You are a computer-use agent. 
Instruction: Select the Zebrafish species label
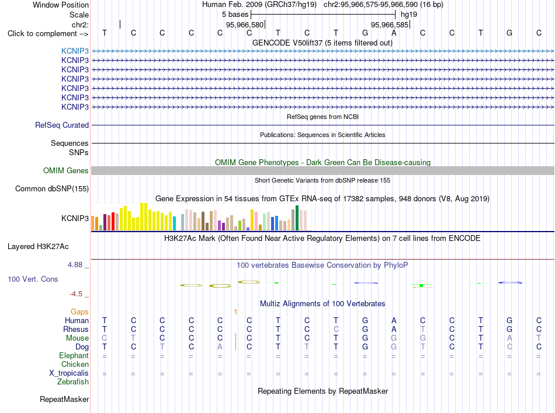tap(72, 382)
